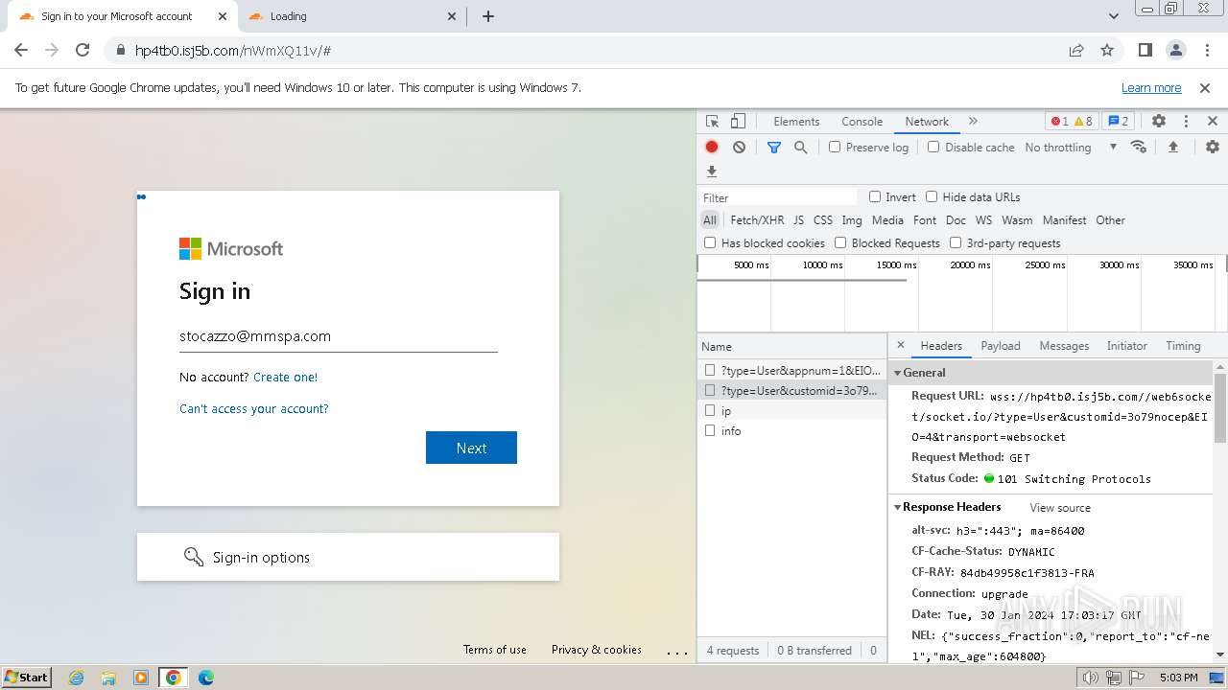This screenshot has height=690, width=1228.
Task: Toggle device toolbar icon in DevTools
Action: point(738,122)
